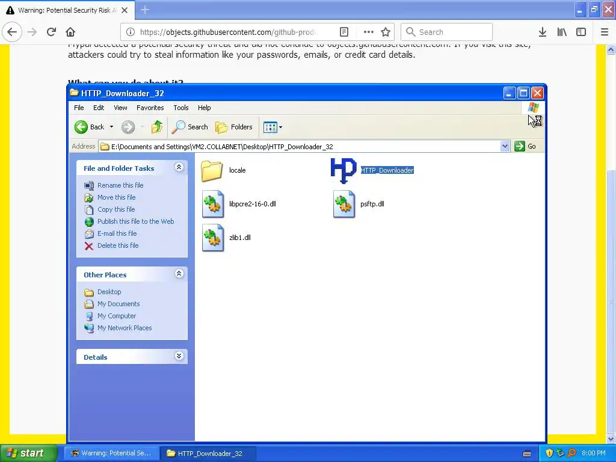
Task: Click the browser search field
Action: [447, 32]
